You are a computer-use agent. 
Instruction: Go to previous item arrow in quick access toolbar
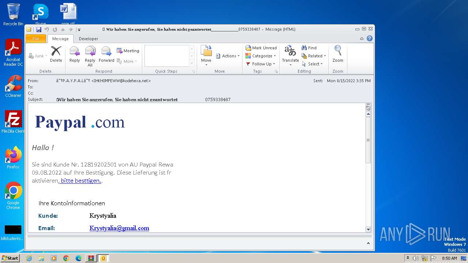63,30
